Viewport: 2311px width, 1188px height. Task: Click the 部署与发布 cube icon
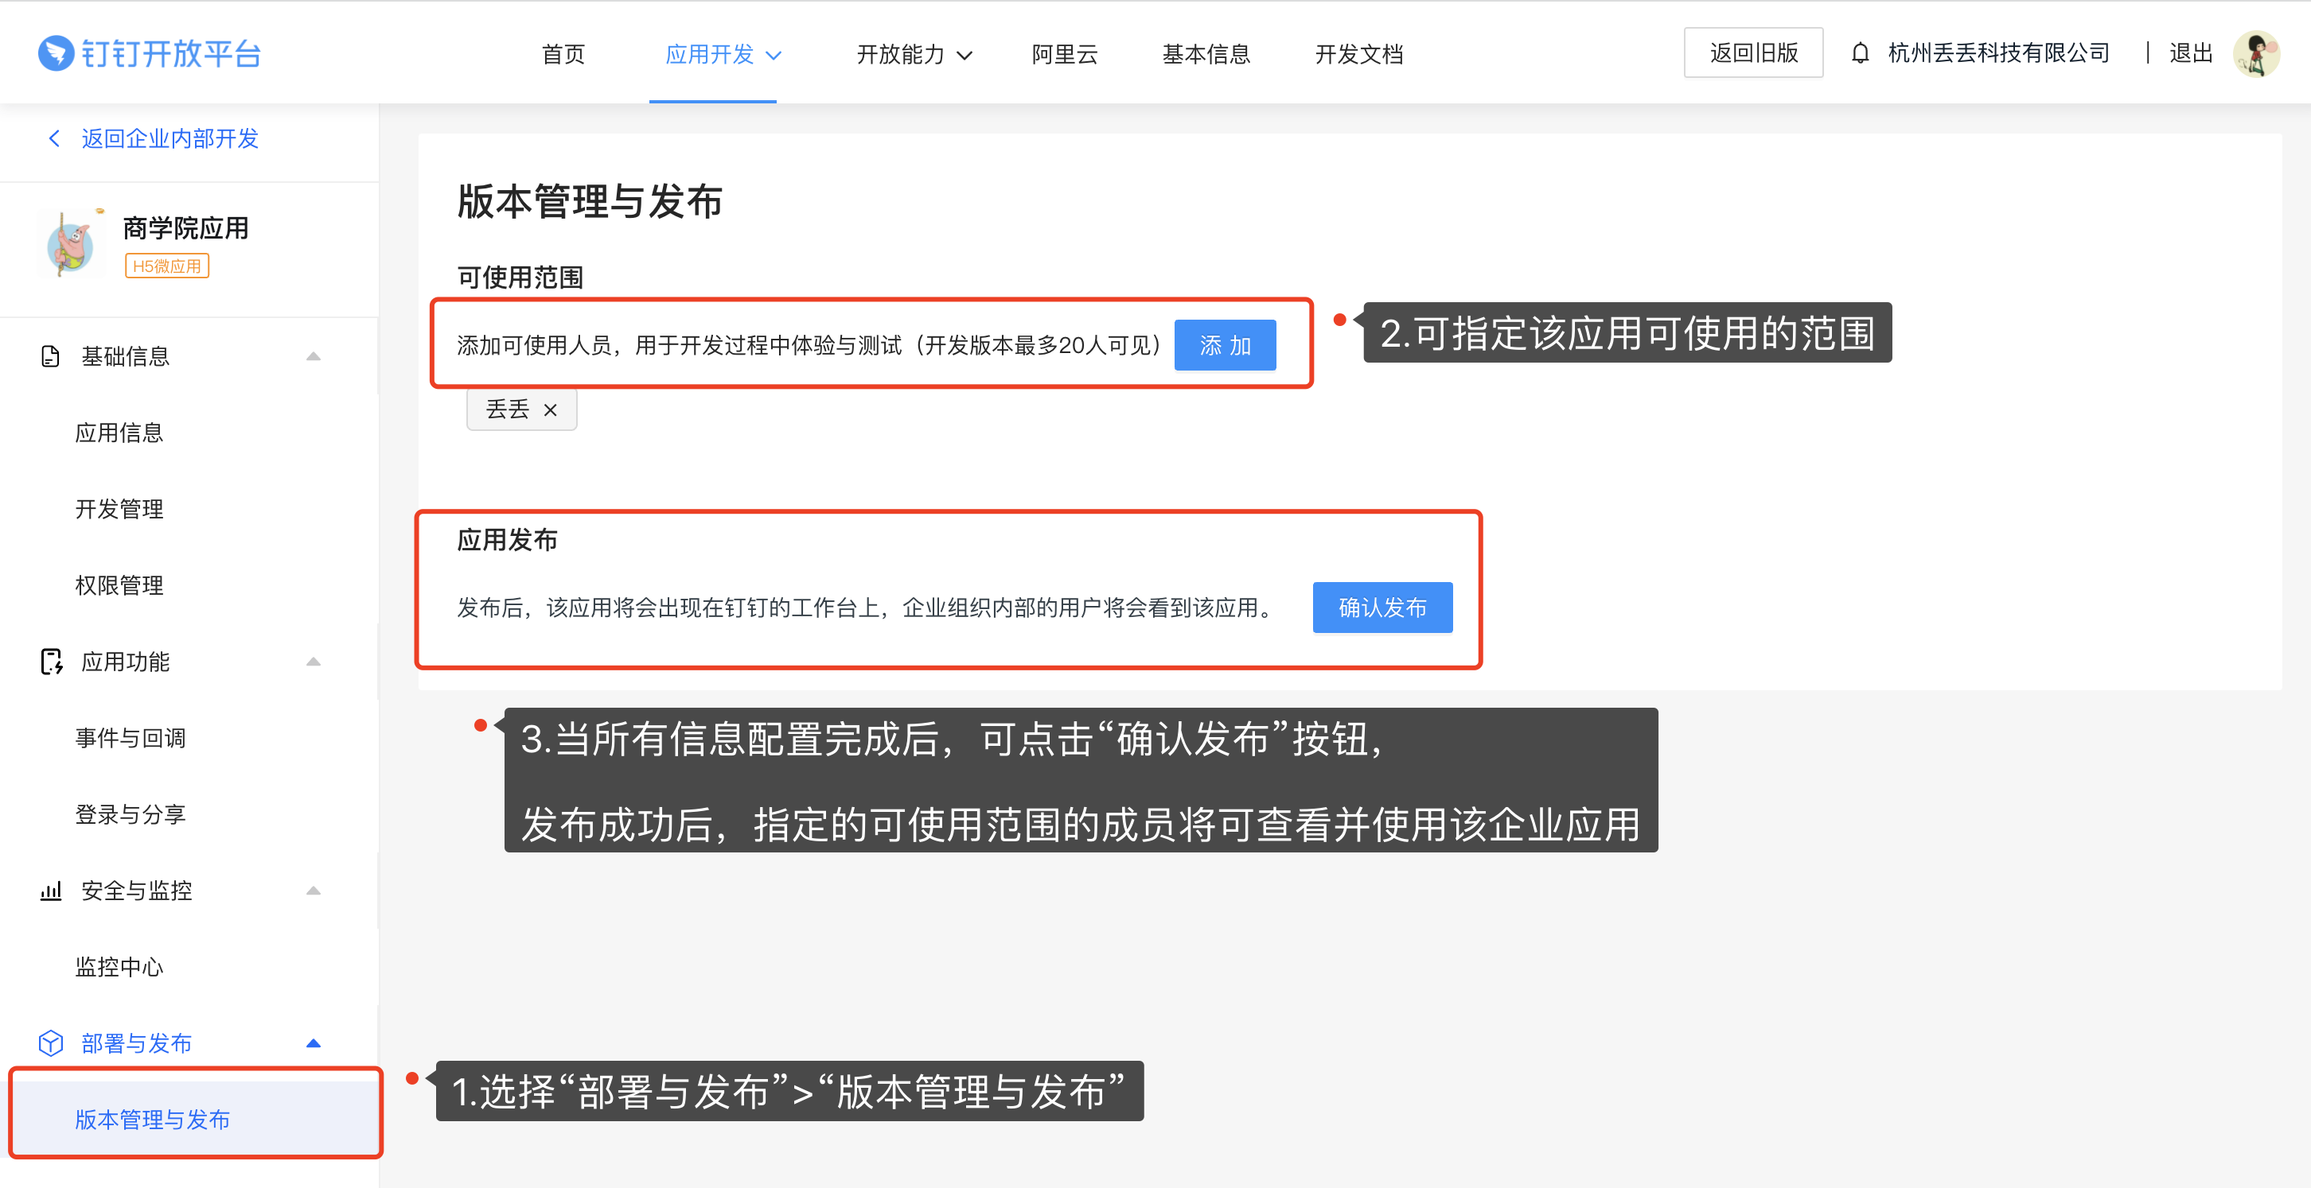(51, 1042)
